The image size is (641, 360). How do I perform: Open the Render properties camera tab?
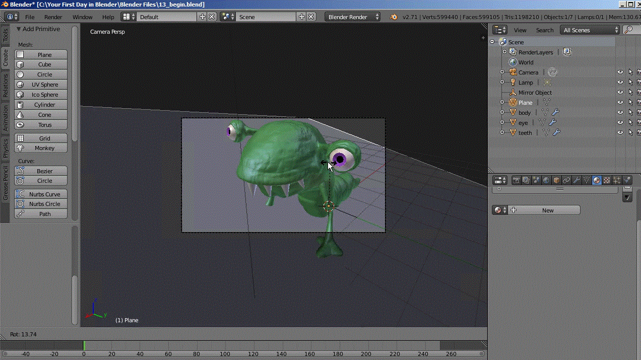516,180
